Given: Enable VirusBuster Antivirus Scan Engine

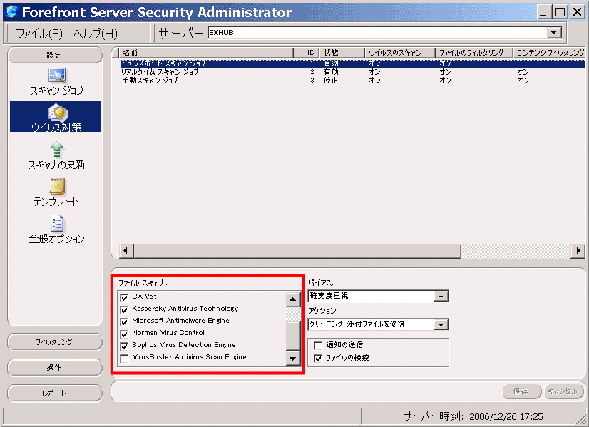Looking at the screenshot, I should pyautogui.click(x=124, y=359).
